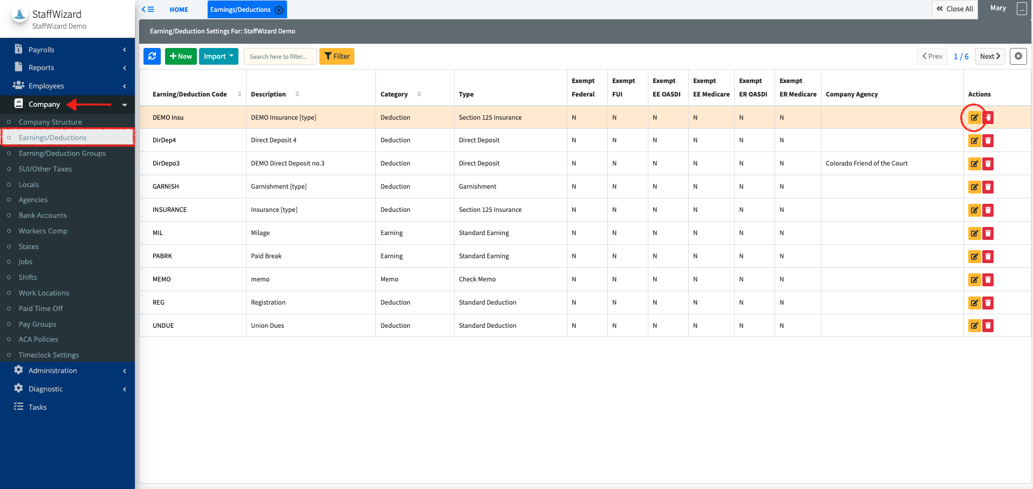This screenshot has width=1033, height=489.
Task: Open the Import dropdown menu
Action: 218,56
